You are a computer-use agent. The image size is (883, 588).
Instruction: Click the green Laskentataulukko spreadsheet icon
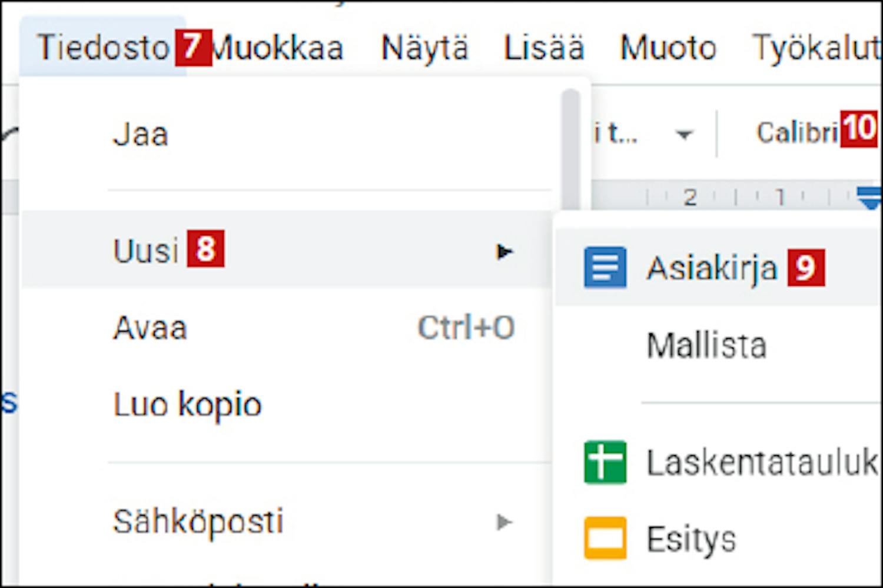tap(605, 462)
